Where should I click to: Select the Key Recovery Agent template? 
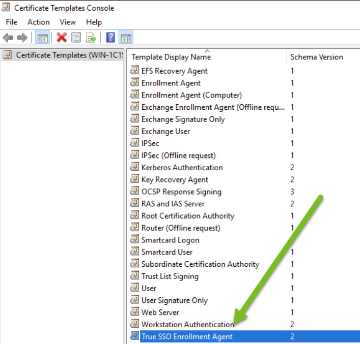pos(175,180)
